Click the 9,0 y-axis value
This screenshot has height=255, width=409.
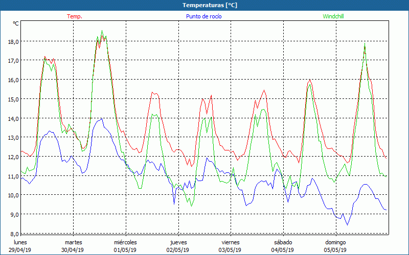(x=14, y=215)
